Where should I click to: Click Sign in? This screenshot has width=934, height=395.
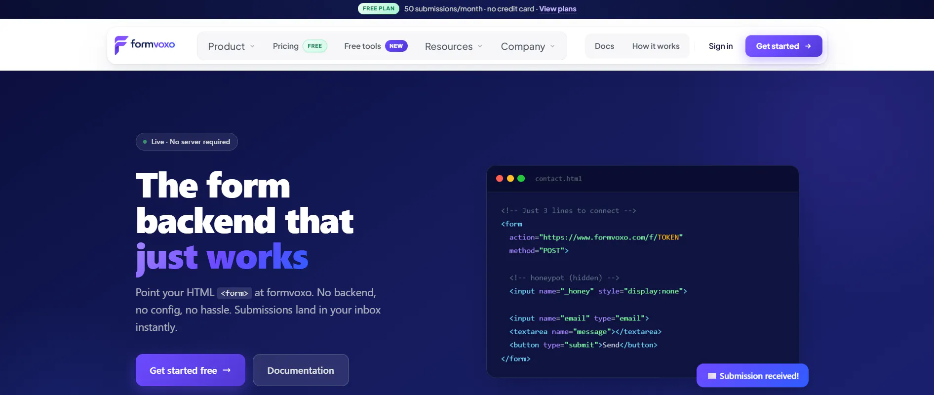click(x=720, y=46)
